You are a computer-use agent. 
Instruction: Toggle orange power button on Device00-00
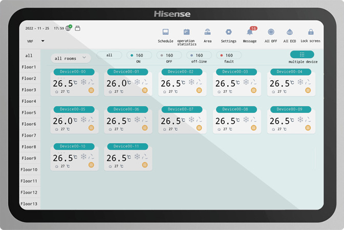91,90
